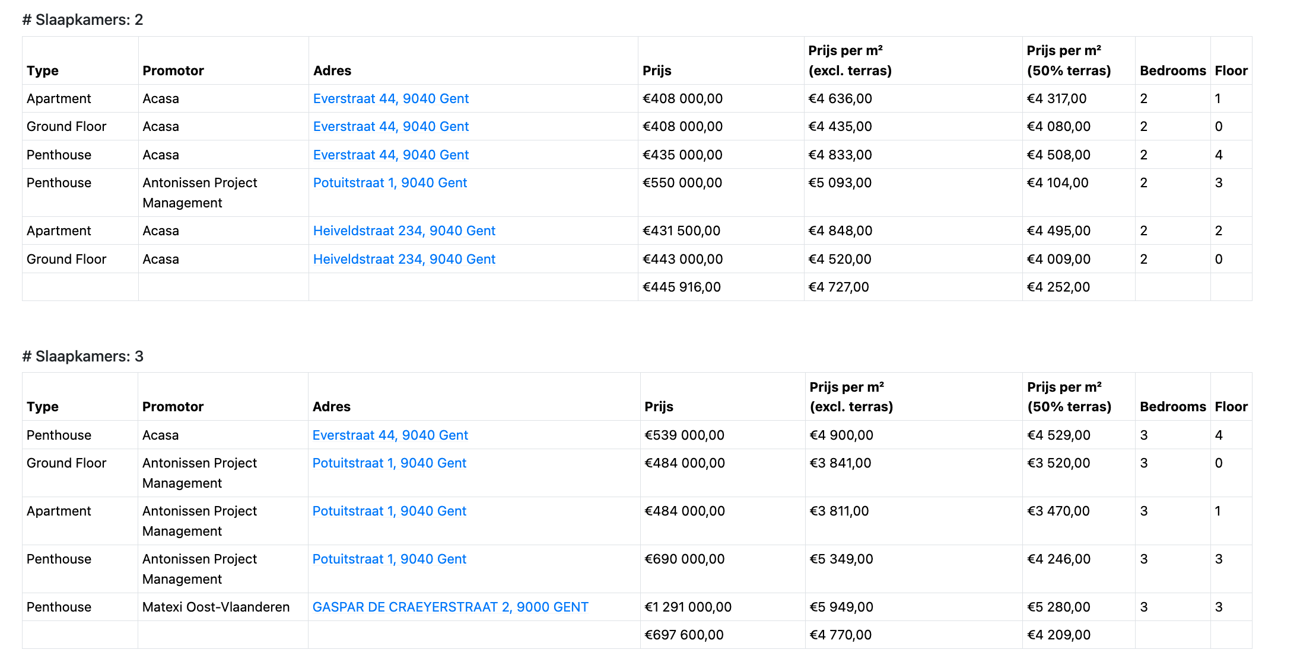Select the €445 916,00 average price cell

point(681,287)
